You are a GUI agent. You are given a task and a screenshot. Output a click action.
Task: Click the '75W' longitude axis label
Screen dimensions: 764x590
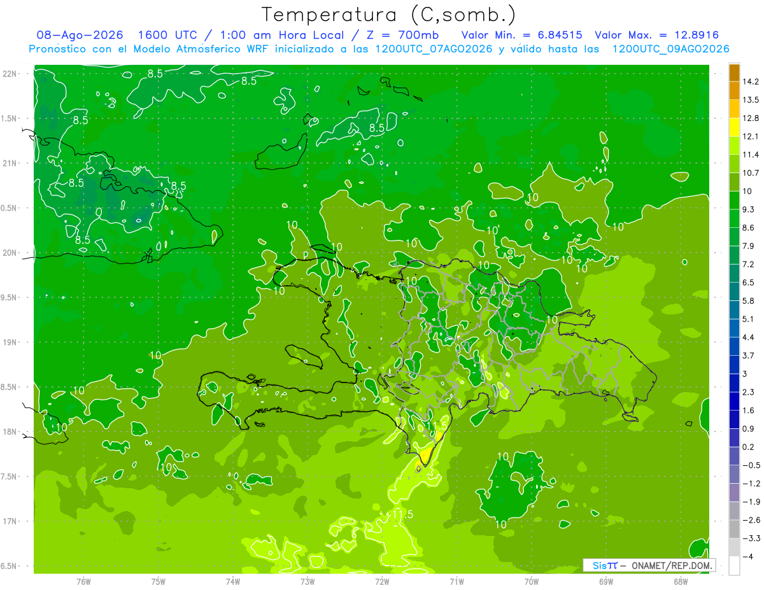point(159,581)
